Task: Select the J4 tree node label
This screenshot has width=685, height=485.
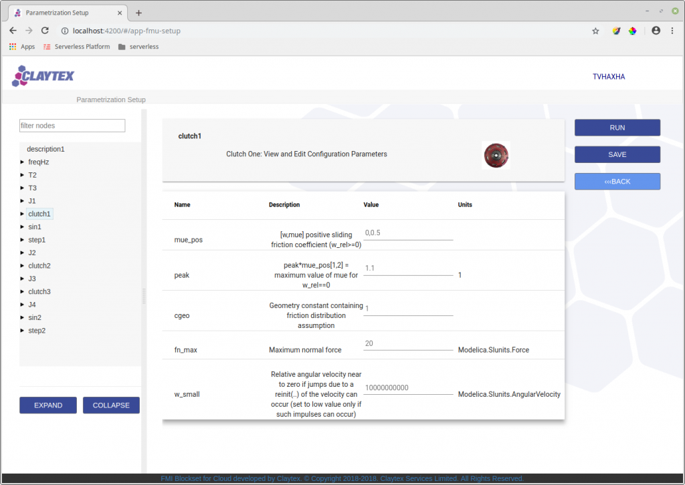Action: [32, 305]
